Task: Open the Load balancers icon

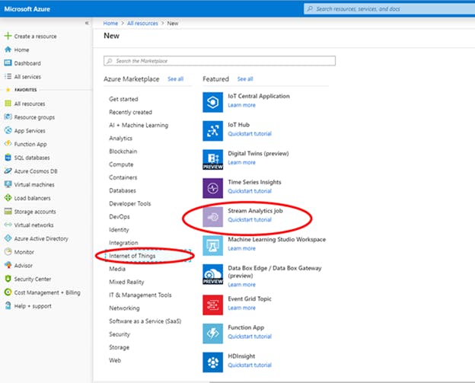Action: (8, 198)
